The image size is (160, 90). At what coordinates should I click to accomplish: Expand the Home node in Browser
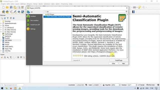pos(1,25)
